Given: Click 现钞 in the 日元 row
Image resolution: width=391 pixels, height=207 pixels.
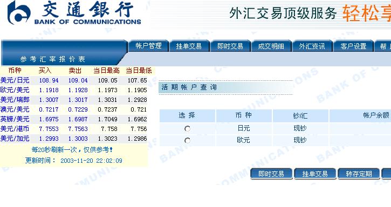Looking at the screenshot, I should 300,128.
